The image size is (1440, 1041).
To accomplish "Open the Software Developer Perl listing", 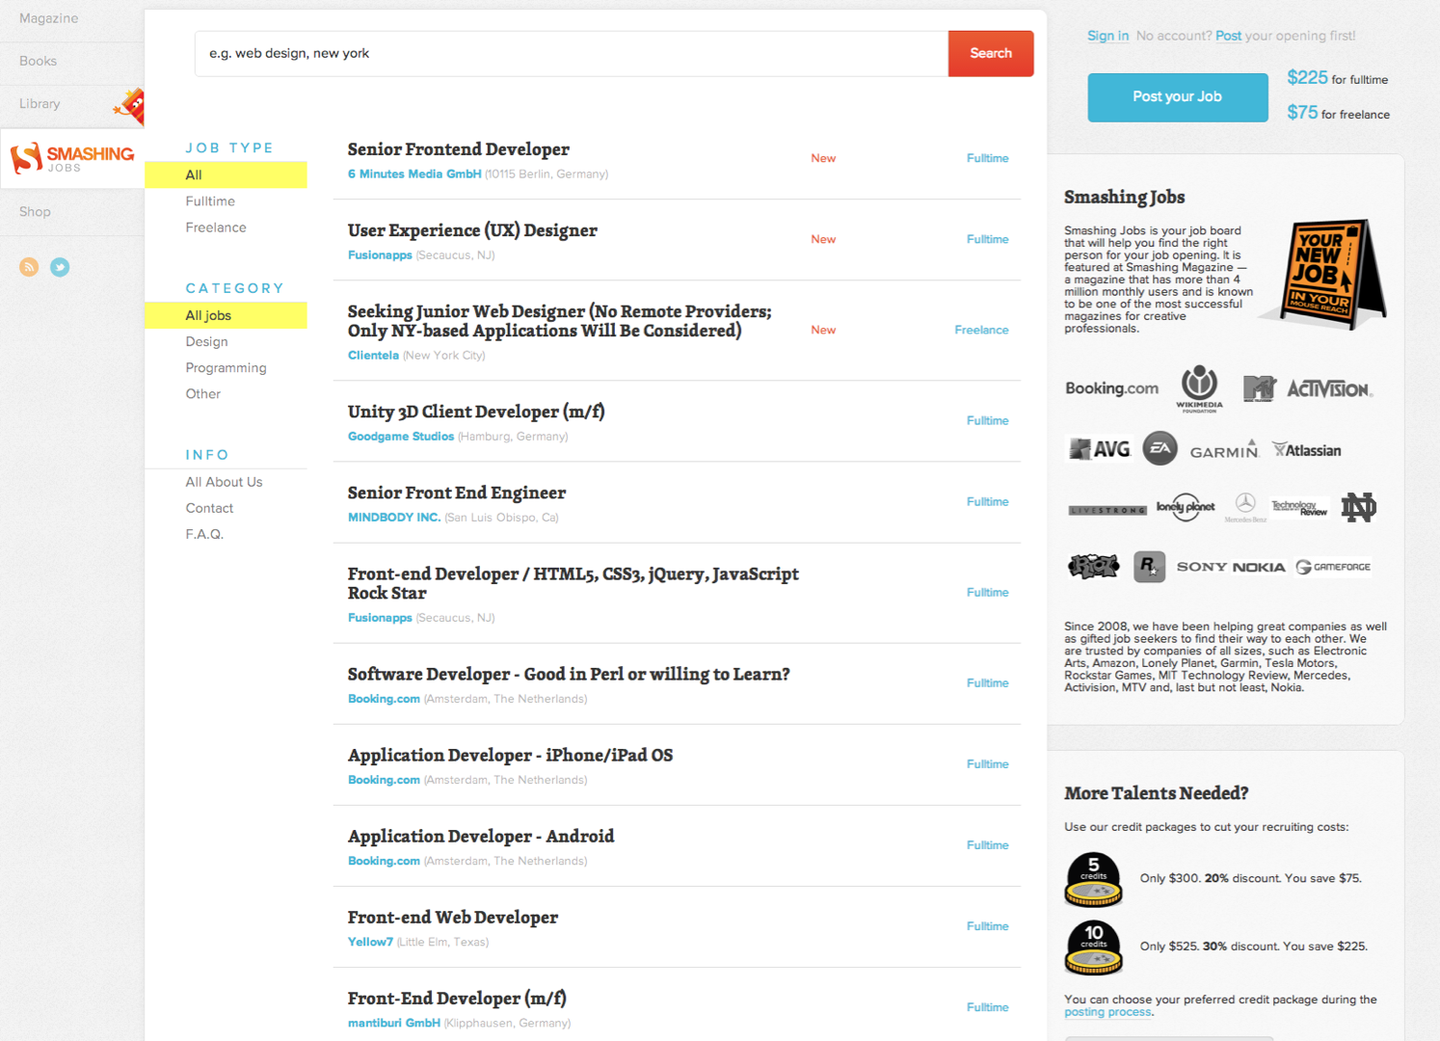I will pos(569,674).
